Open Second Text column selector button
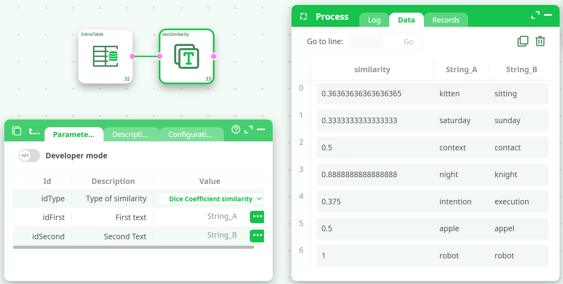 point(257,236)
